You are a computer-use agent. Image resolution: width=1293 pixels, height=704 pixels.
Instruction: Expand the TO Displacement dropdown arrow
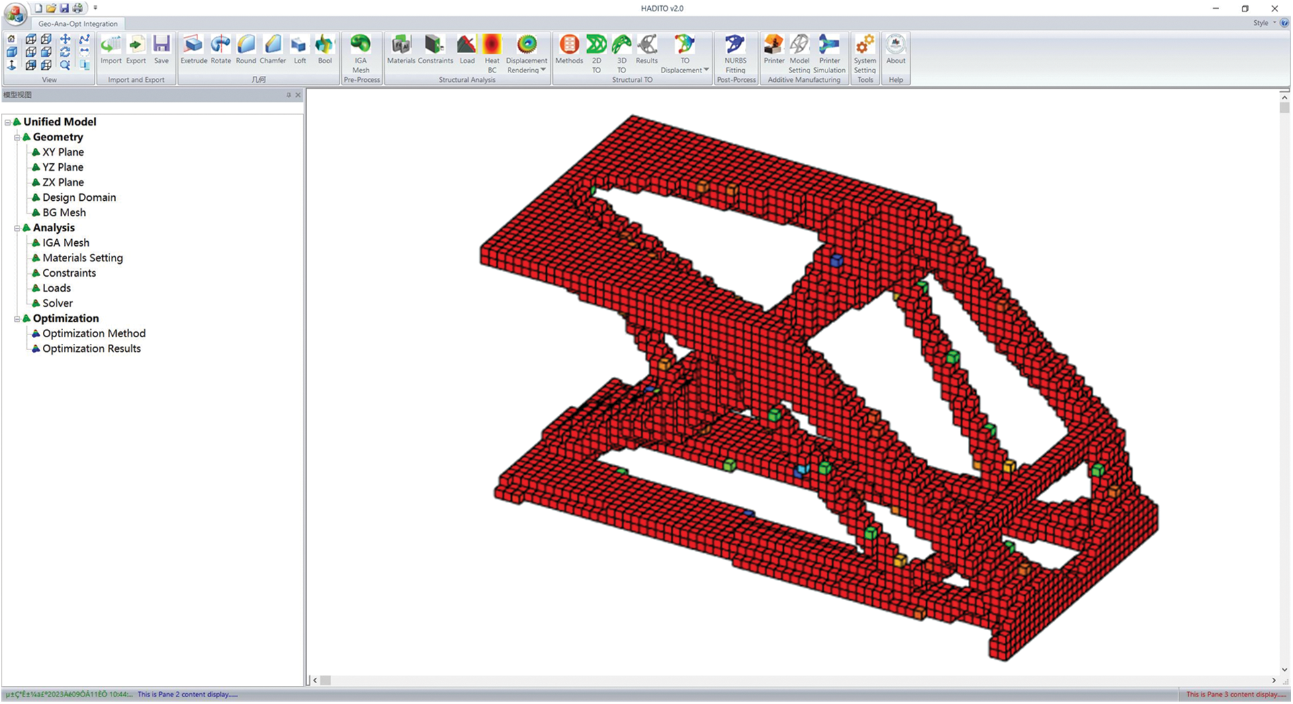pos(706,71)
